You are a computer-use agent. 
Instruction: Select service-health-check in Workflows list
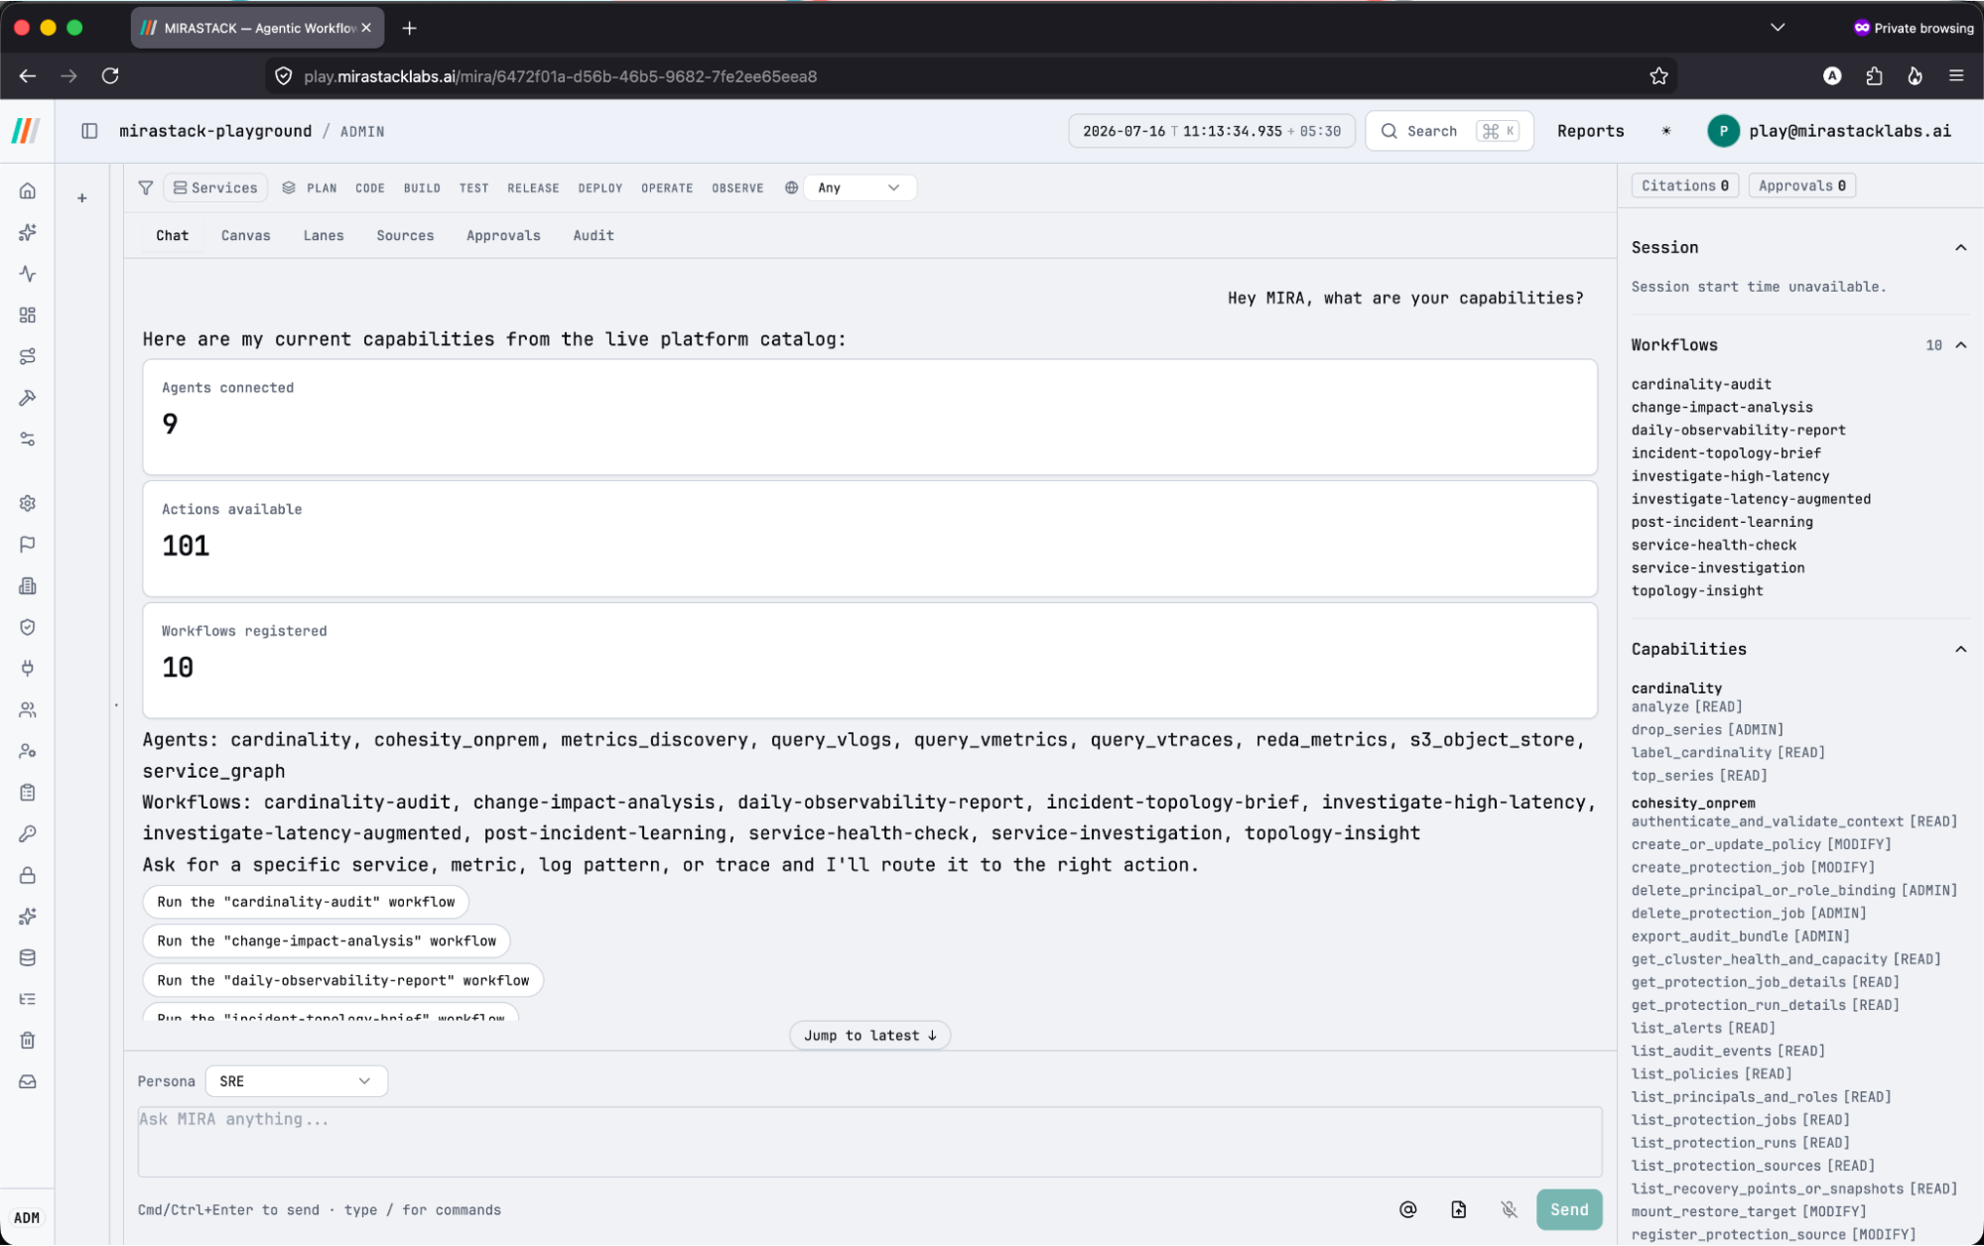pyautogui.click(x=1713, y=545)
